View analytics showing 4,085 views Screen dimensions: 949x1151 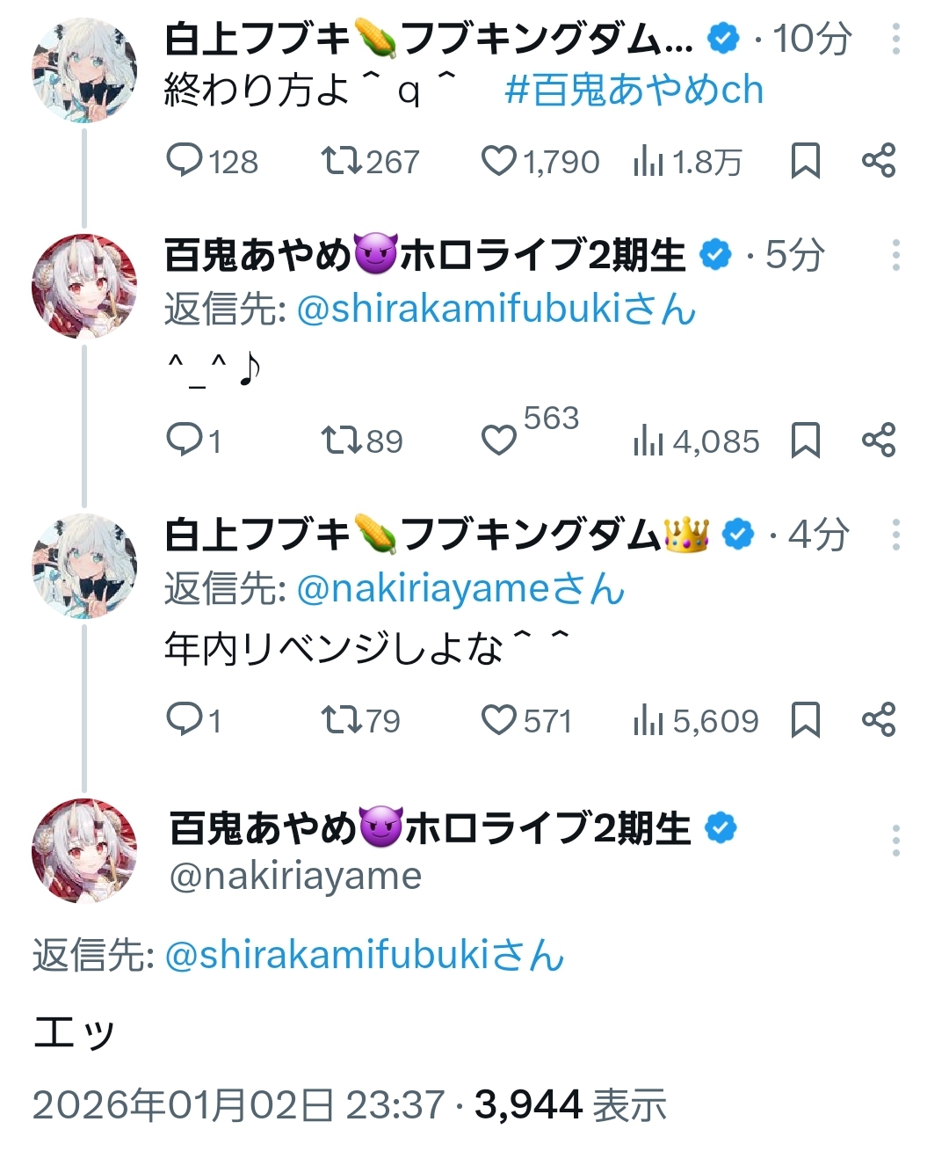695,441
